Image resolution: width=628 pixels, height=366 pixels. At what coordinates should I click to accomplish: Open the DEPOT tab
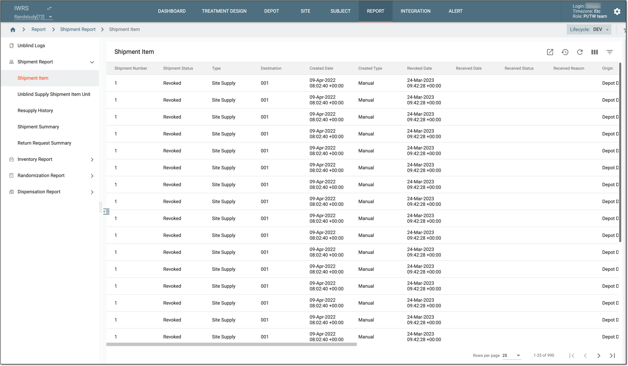click(x=272, y=11)
